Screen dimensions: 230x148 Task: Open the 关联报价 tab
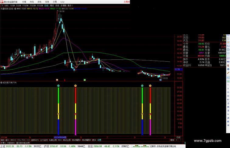pyautogui.click(x=11, y=143)
